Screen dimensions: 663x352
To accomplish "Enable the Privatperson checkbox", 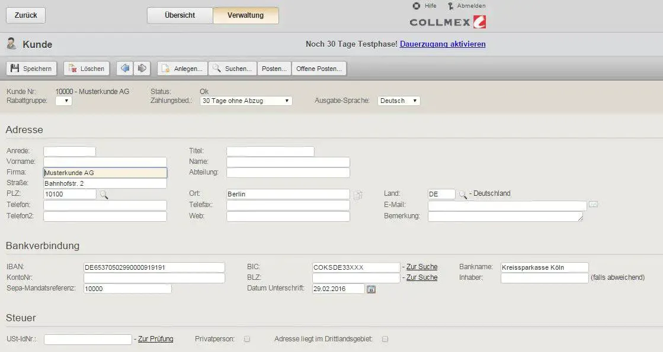I will pyautogui.click(x=248, y=340).
